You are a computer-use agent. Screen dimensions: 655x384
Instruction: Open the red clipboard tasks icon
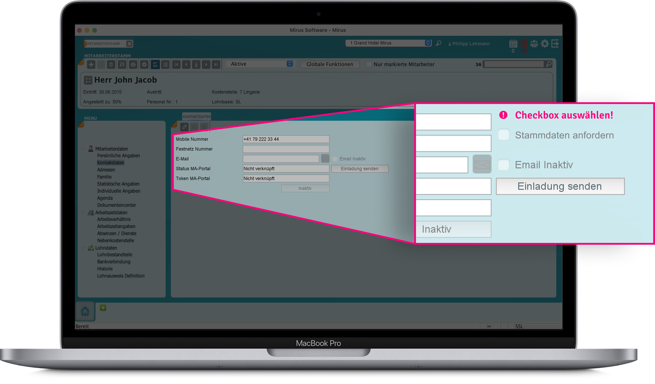524,44
